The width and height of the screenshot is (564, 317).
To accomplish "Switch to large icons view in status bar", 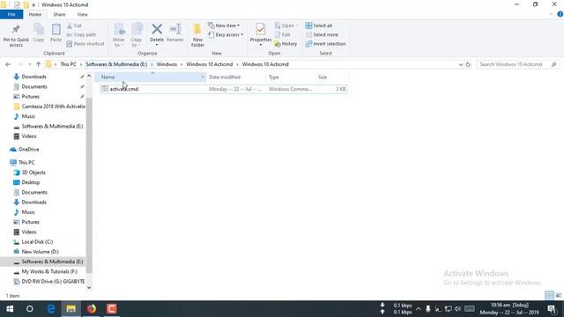I will tap(558, 296).
